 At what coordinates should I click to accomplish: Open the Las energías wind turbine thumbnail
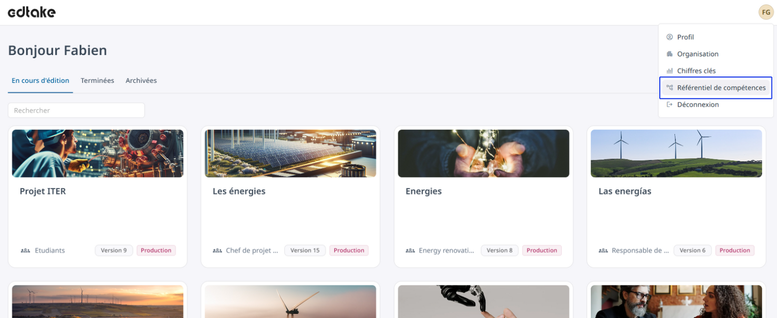676,153
